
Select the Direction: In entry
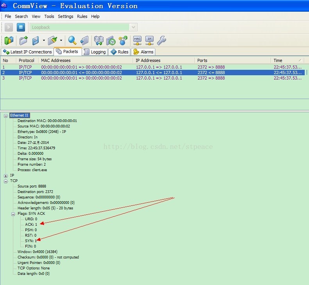(28, 137)
